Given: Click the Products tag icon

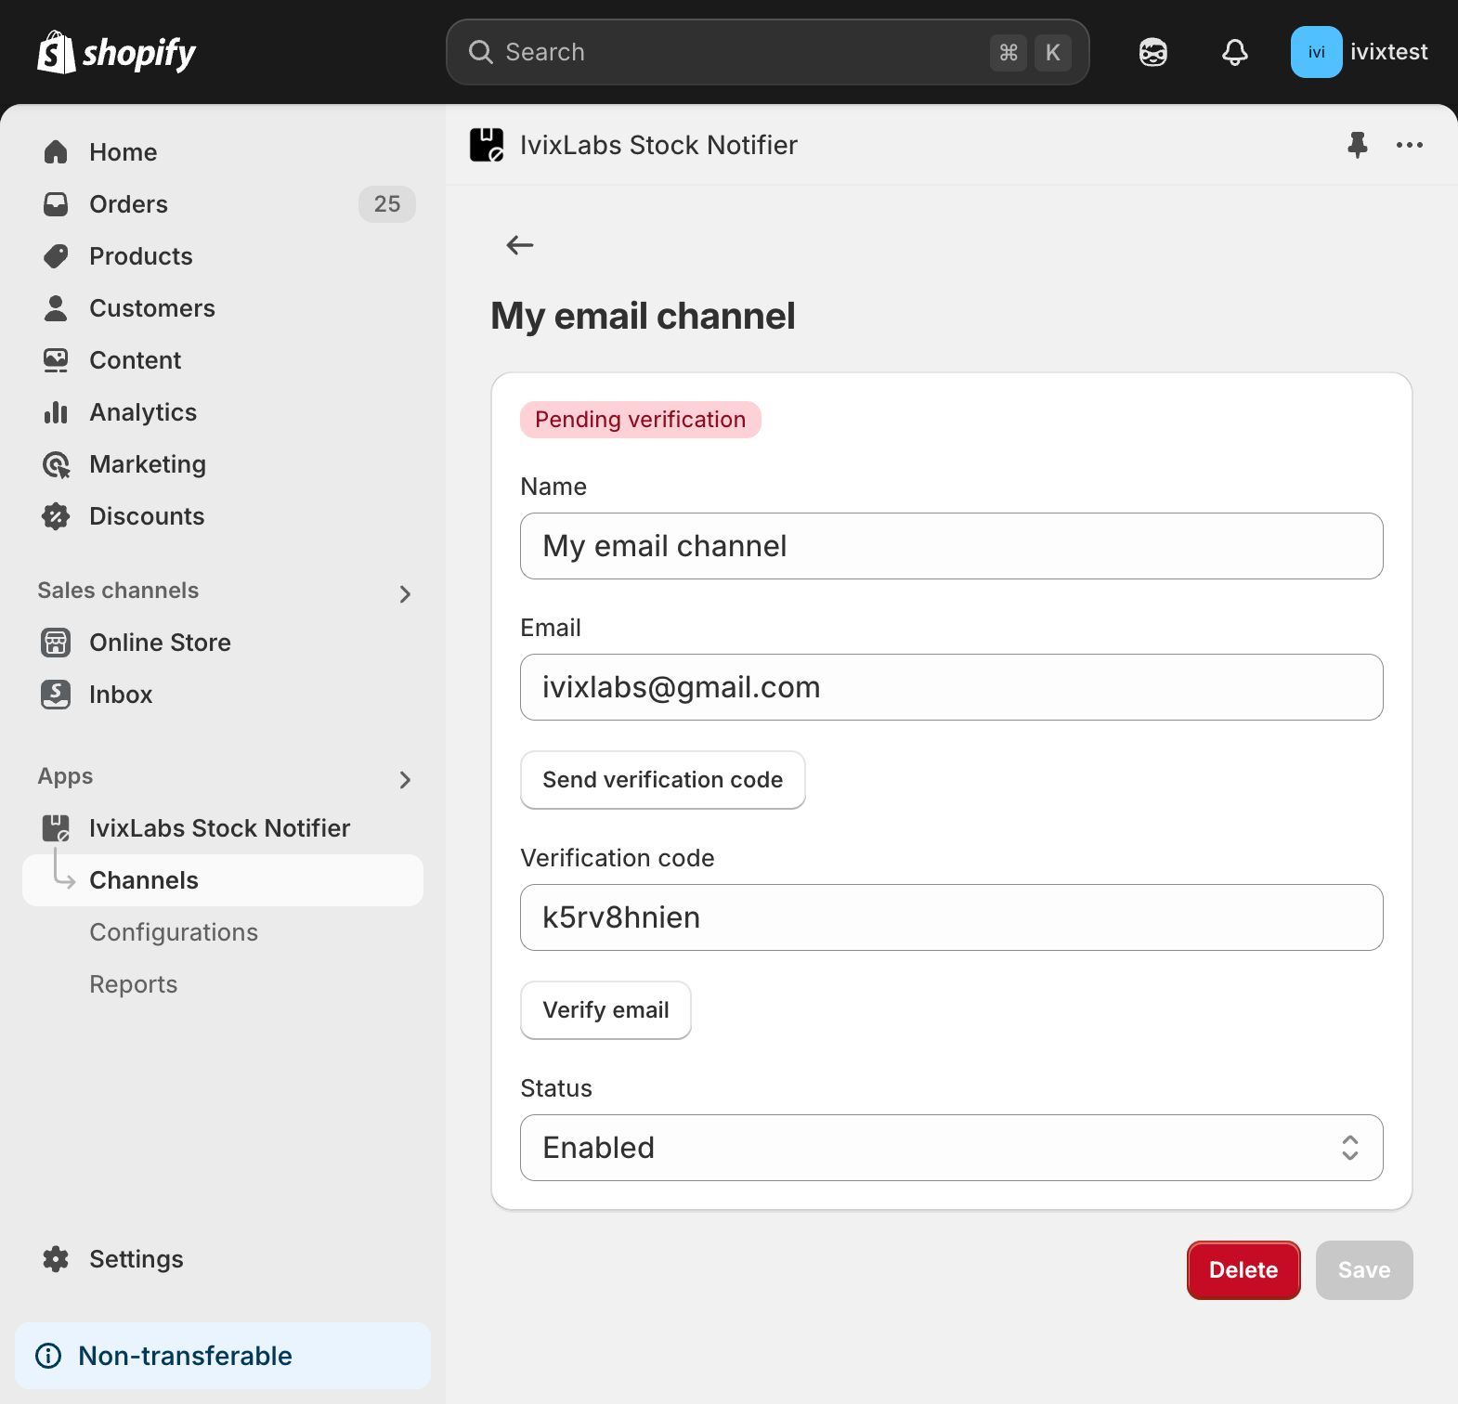Looking at the screenshot, I should click(x=56, y=256).
